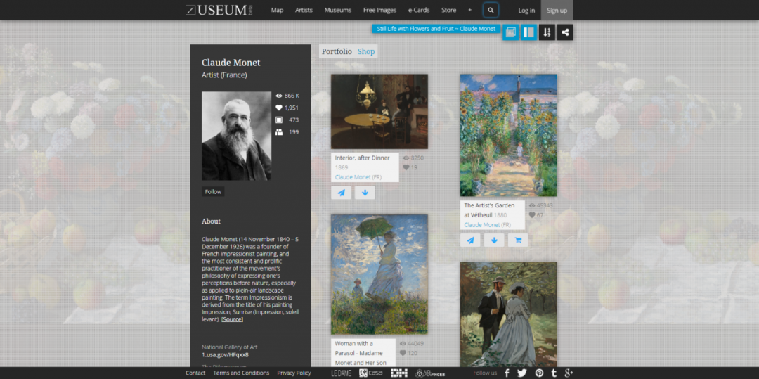Follow Claude Monet with the Follow button

coord(213,192)
